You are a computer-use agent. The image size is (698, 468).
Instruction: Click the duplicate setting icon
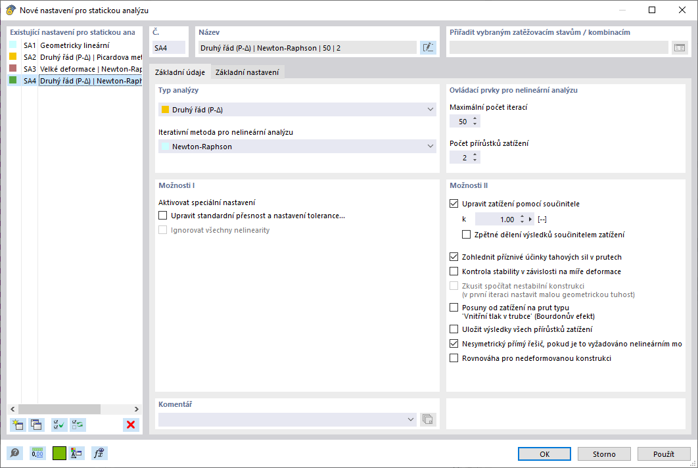[x=36, y=425]
